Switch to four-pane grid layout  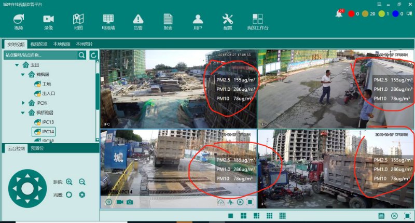[243, 216]
